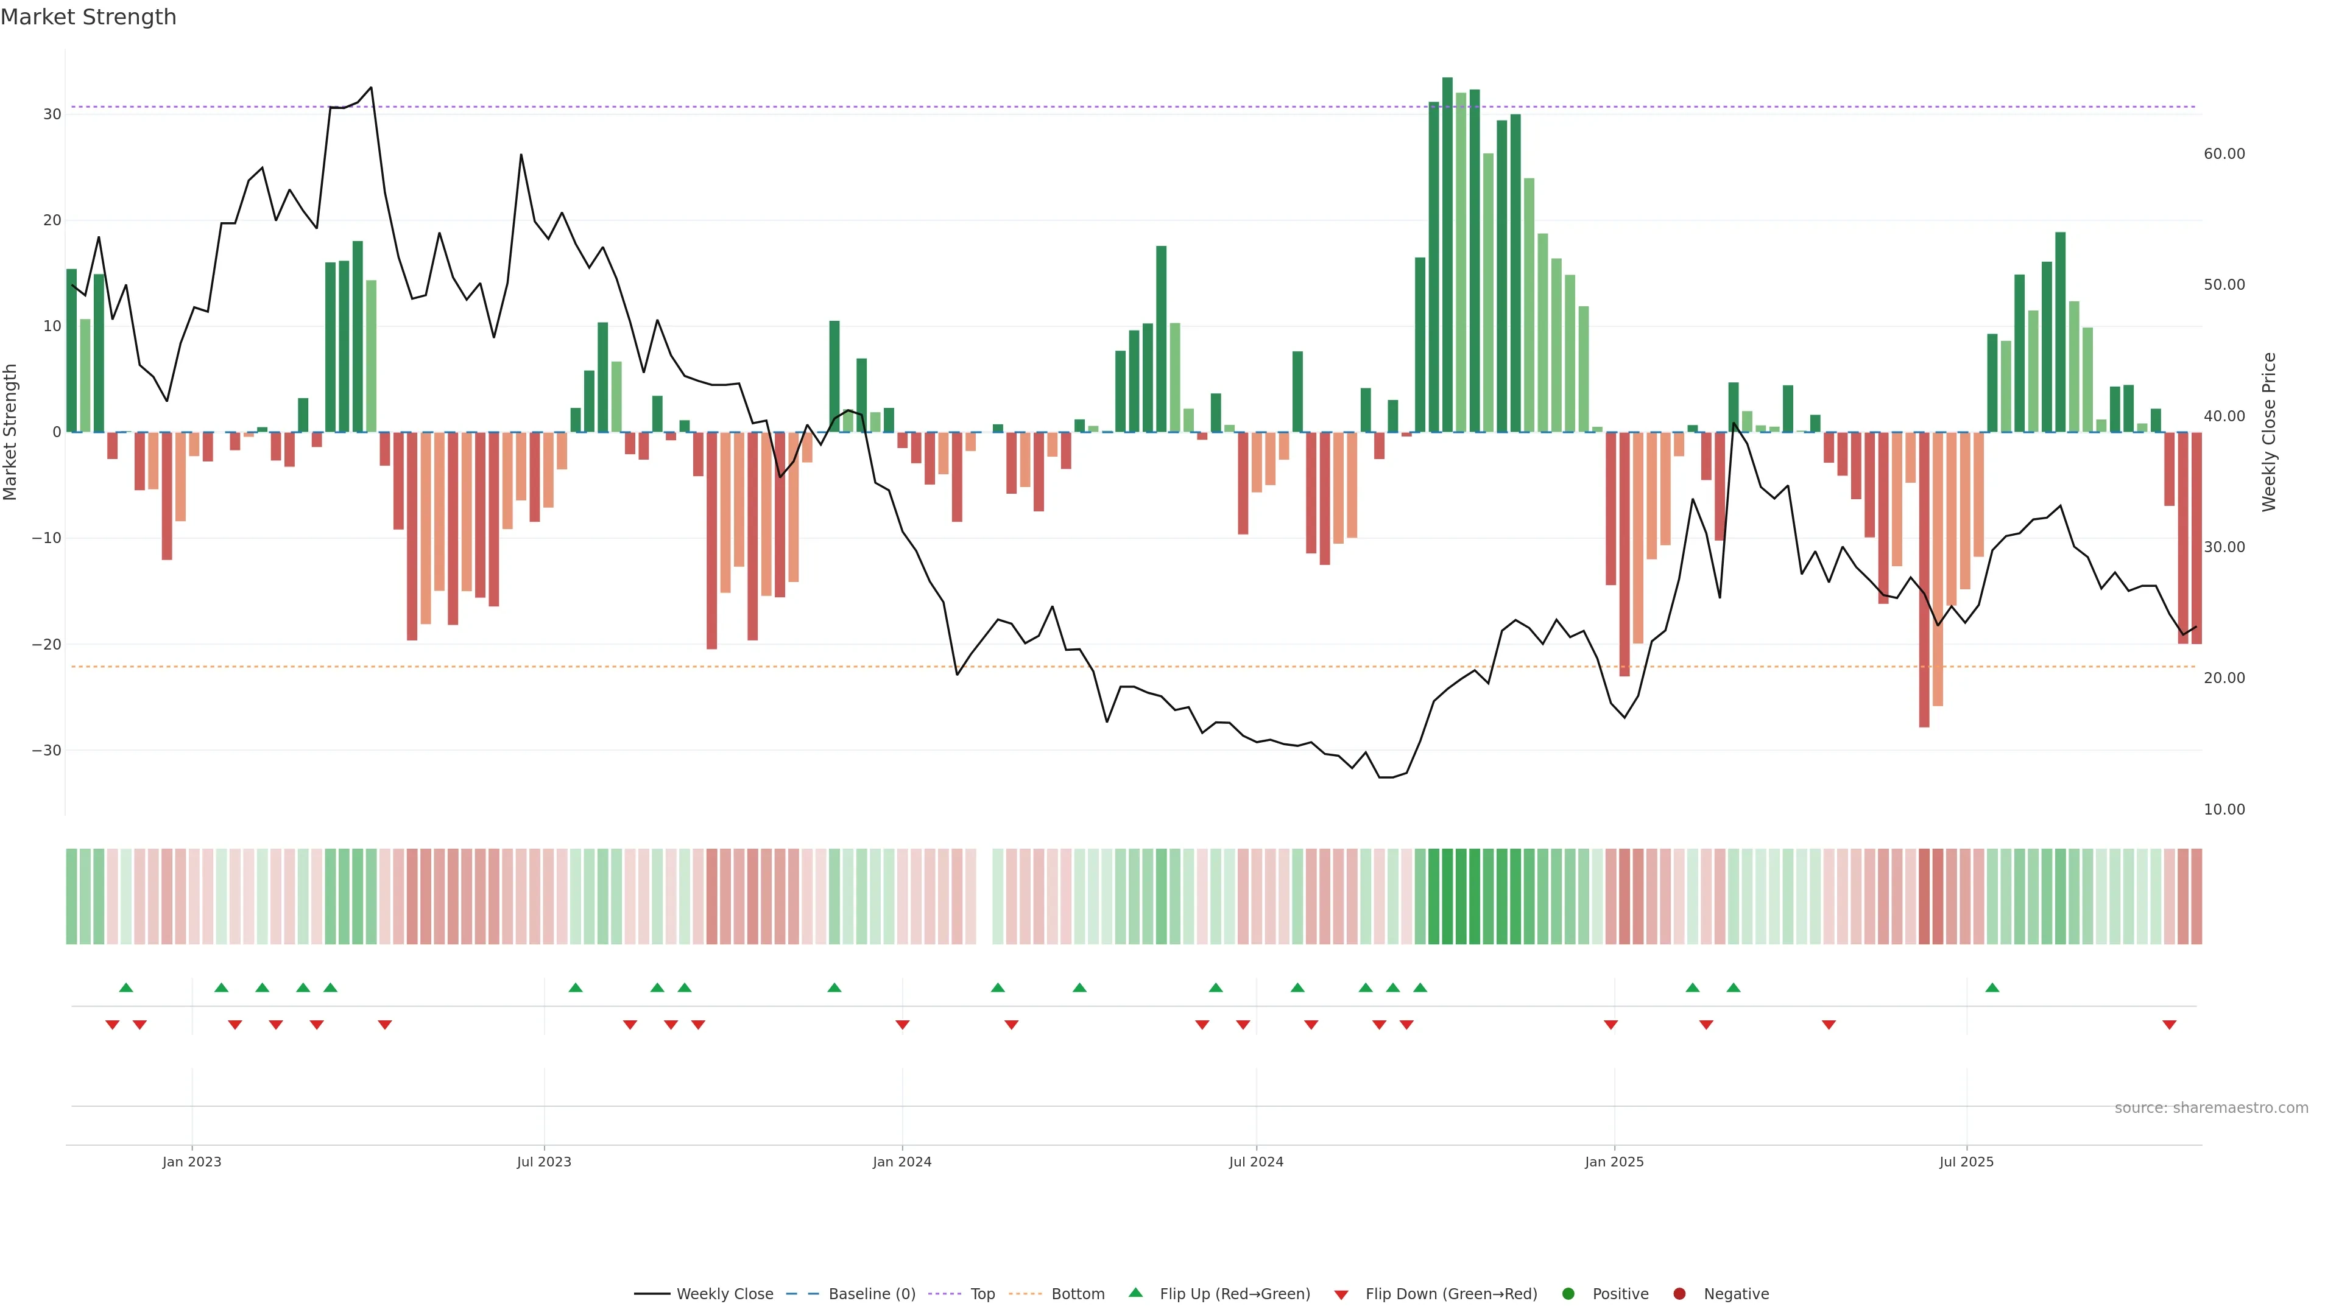
Task: Click the leftmost green flip-up marker
Action: tap(126, 987)
